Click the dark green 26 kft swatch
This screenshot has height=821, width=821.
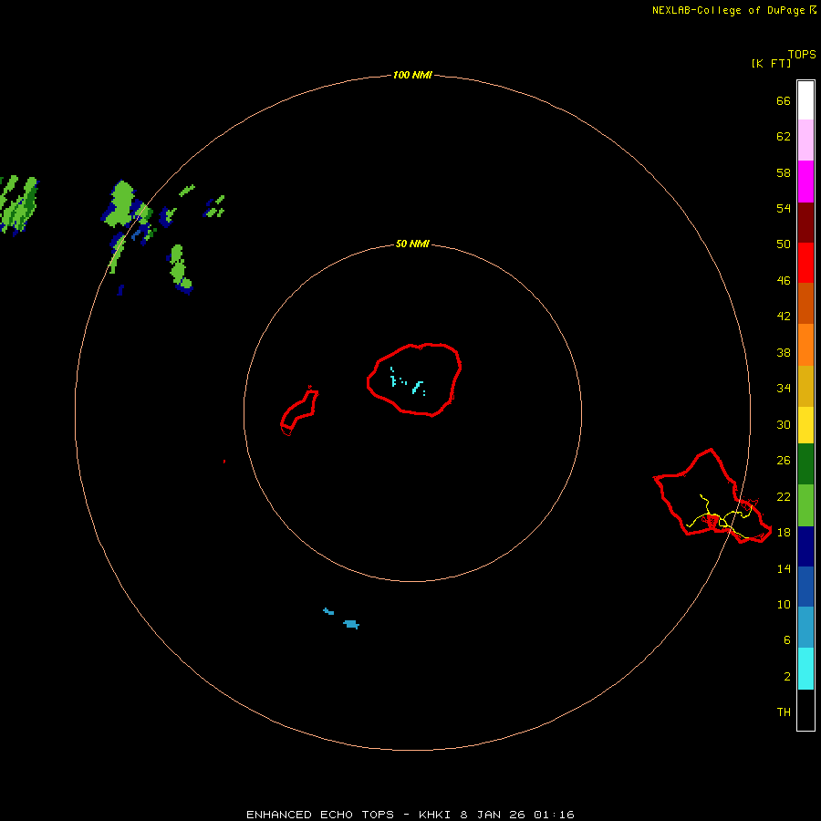click(805, 464)
